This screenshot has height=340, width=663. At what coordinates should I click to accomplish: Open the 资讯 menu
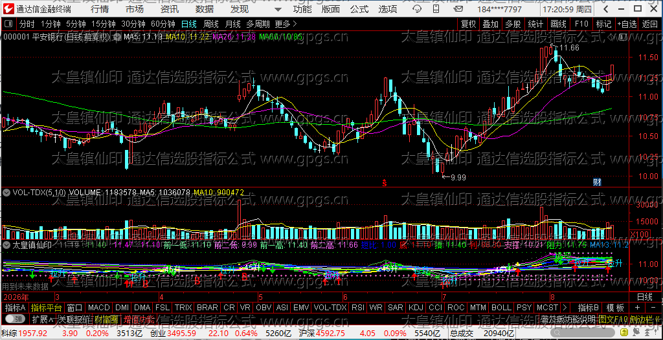(170, 9)
